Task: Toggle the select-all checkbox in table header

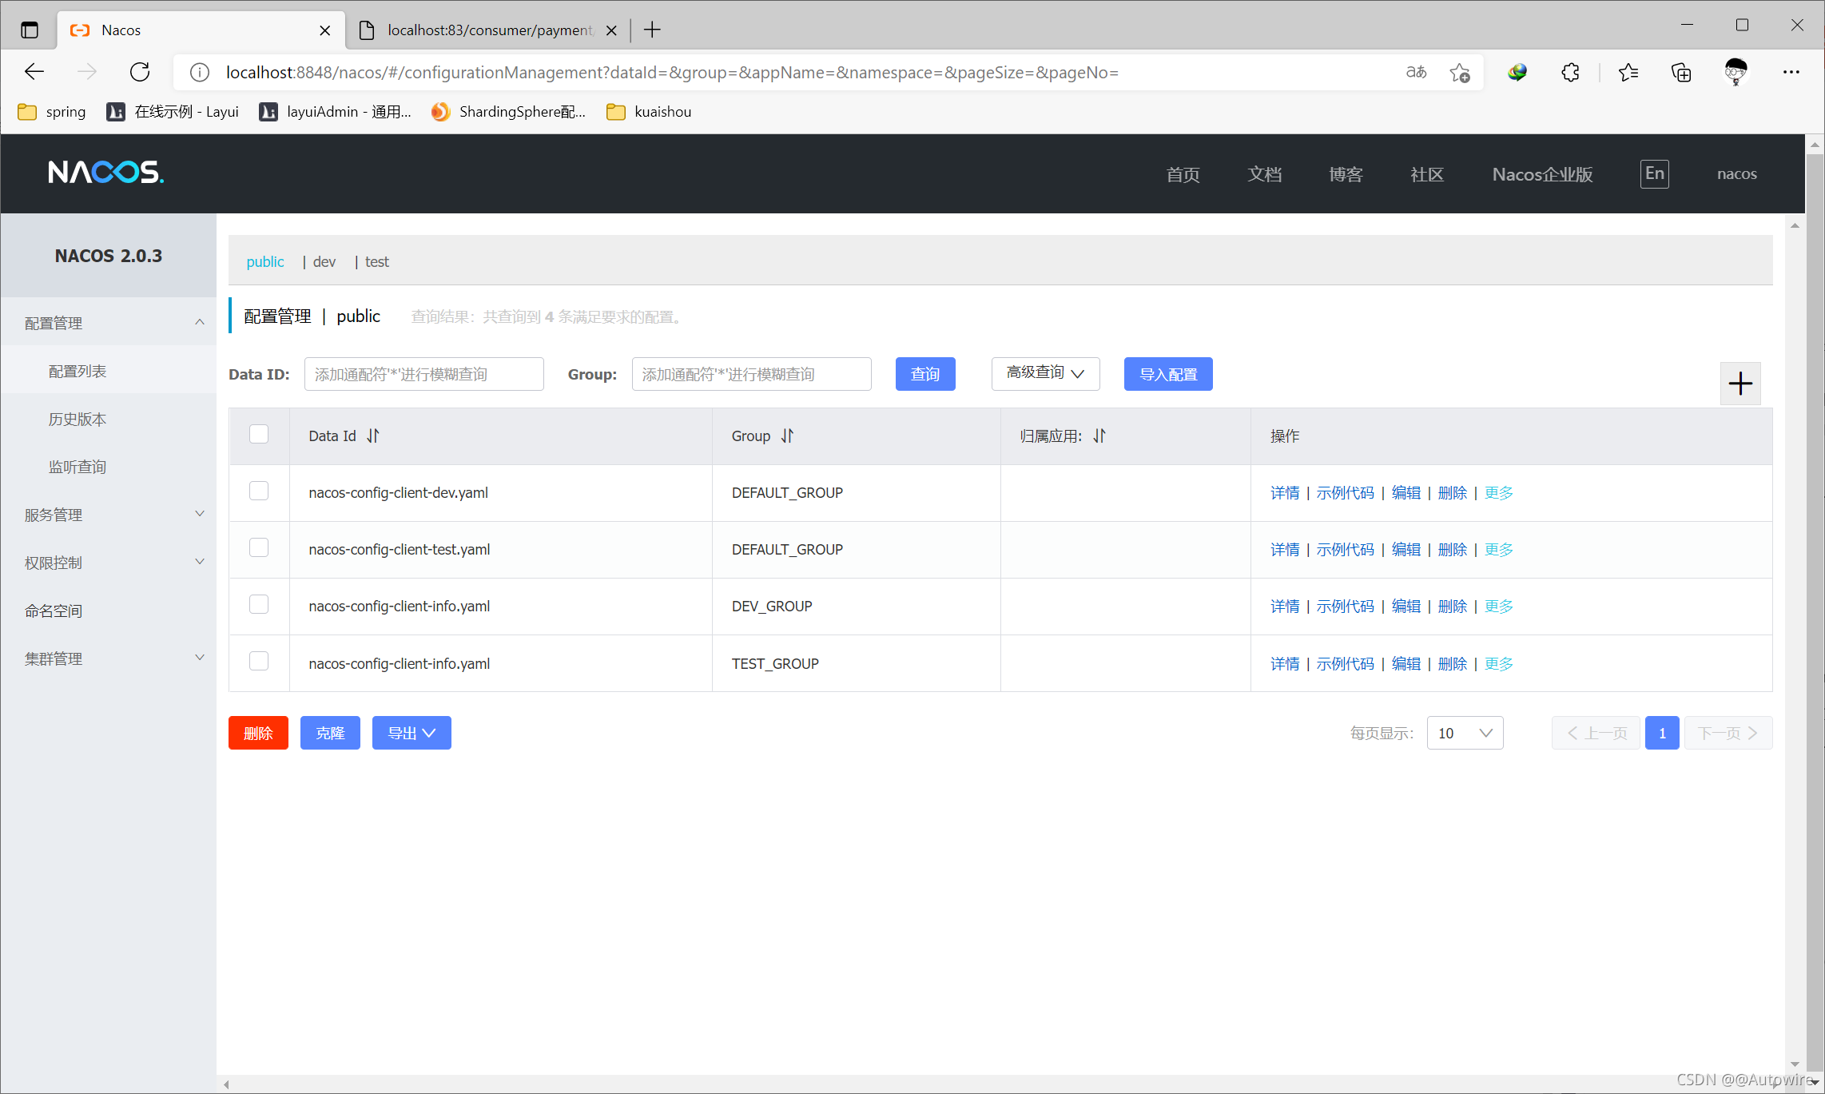Action: (259, 434)
